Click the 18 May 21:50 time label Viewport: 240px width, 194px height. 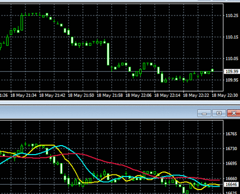(x=81, y=95)
